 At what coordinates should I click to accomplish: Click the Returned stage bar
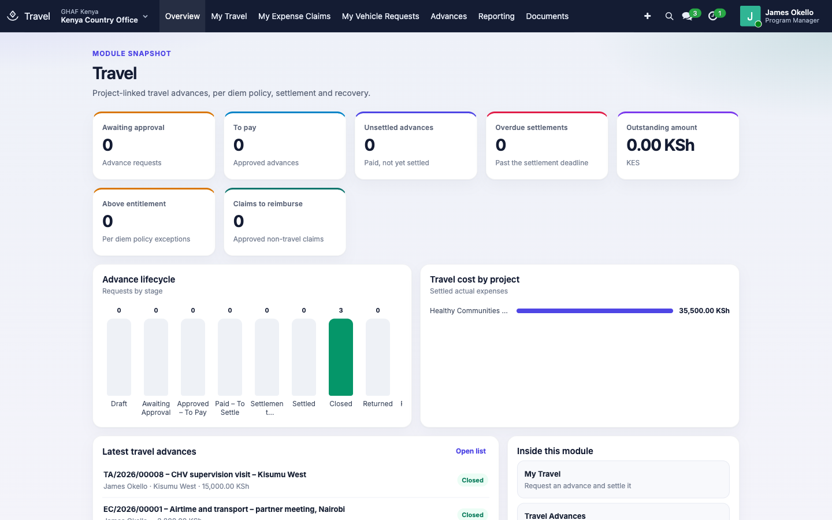click(378, 357)
